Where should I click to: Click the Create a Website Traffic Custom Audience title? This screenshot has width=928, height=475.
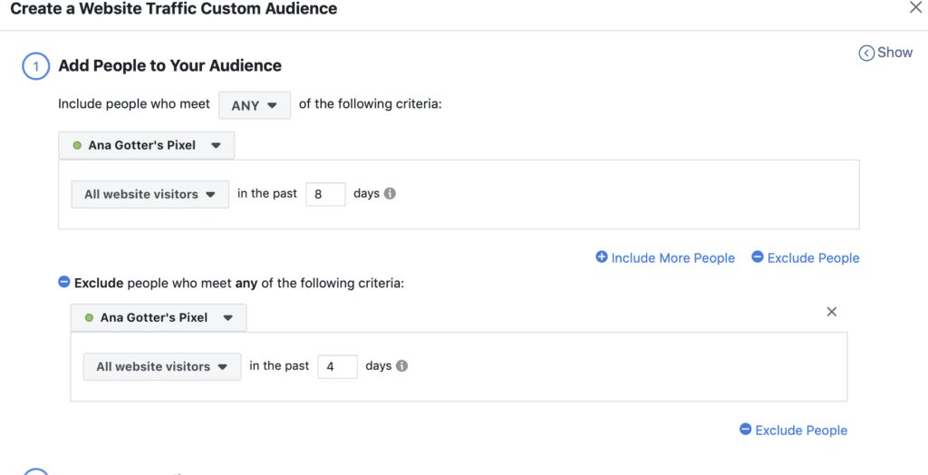pos(174,9)
